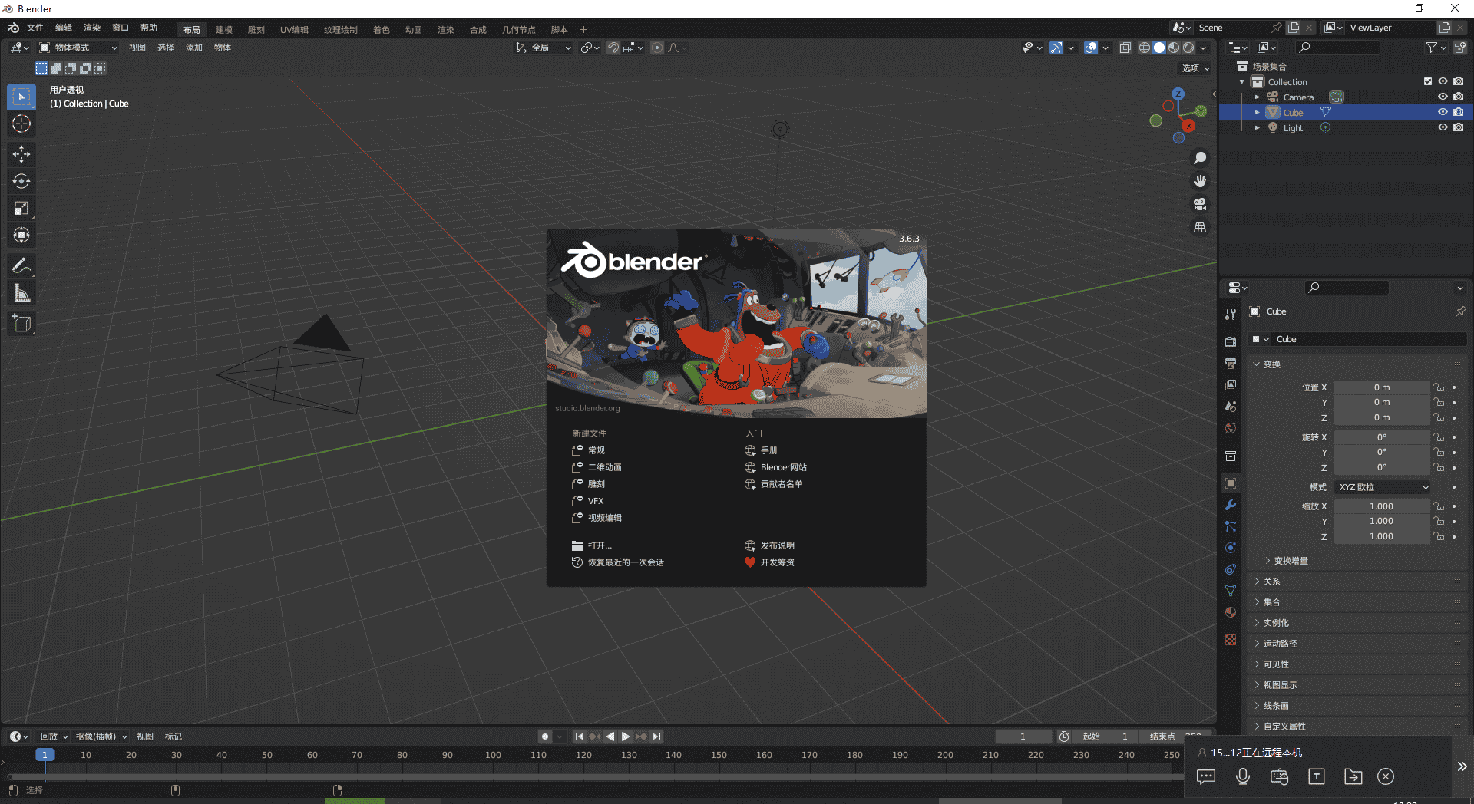The height and width of the screenshot is (804, 1474).
Task: Open the Modifiers wrench properties tab
Action: coord(1231,505)
